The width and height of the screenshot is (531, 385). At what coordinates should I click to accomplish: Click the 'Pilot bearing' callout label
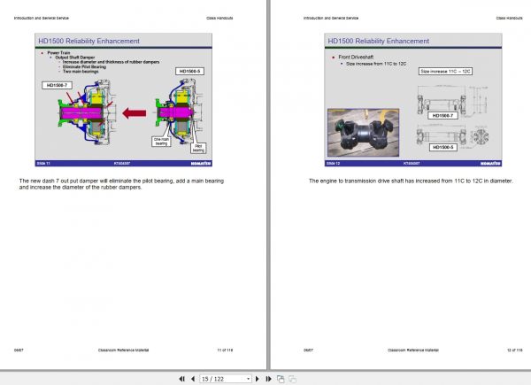click(x=198, y=148)
